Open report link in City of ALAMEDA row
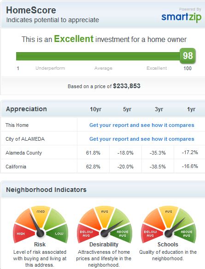 tap(141, 139)
